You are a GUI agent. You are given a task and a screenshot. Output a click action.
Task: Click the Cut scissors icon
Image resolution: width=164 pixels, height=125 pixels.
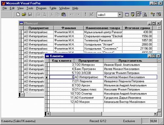(51, 14)
